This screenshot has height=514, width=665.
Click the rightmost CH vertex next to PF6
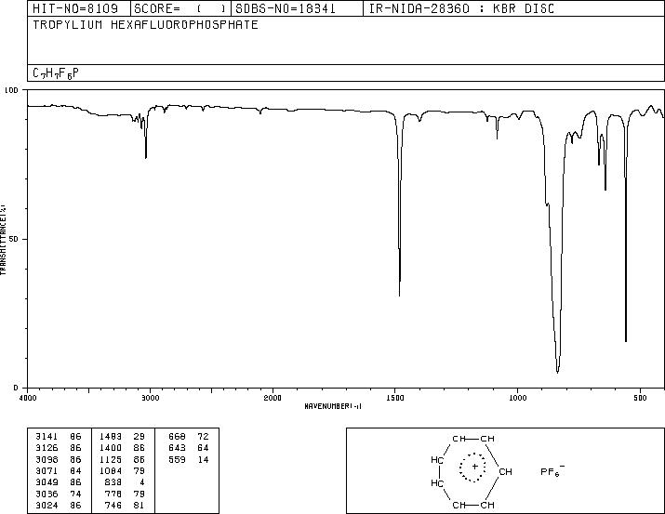(505, 471)
